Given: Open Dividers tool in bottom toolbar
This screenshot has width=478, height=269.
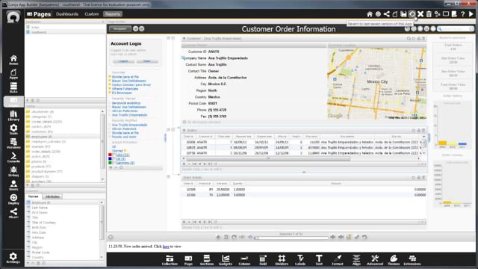Looking at the screenshot, I should coord(282,260).
